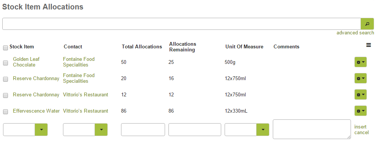The width and height of the screenshot is (376, 147).
Task: Sort by Allocations Remaining column header
Action: (182, 47)
